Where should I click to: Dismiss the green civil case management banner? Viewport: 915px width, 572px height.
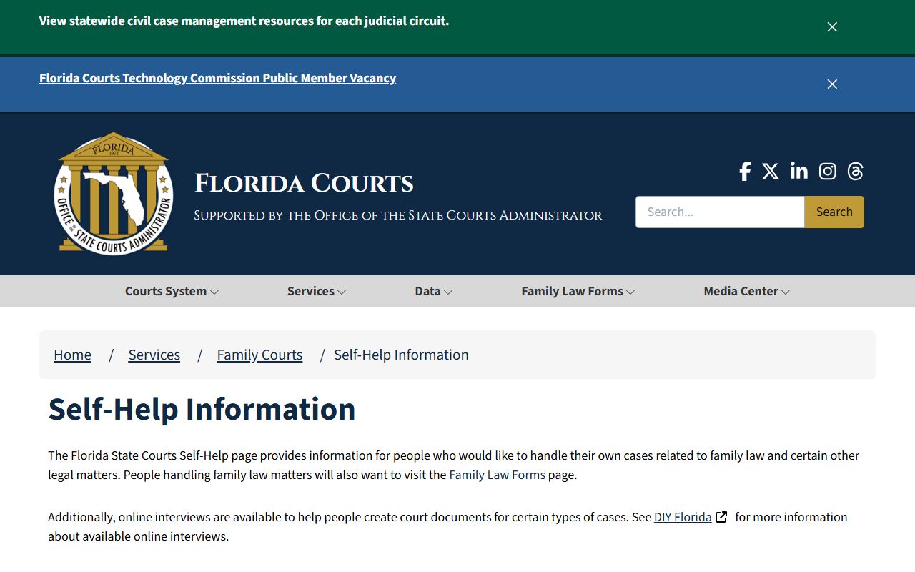coord(832,27)
